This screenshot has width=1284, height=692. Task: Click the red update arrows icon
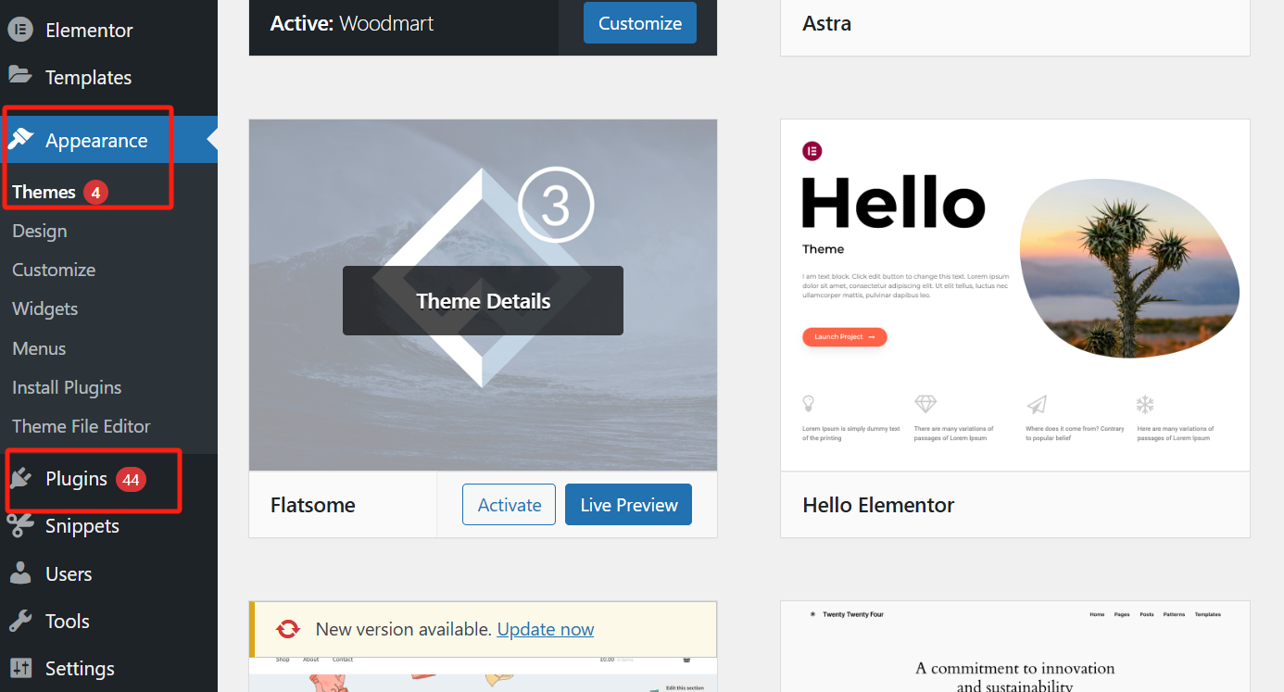(288, 629)
